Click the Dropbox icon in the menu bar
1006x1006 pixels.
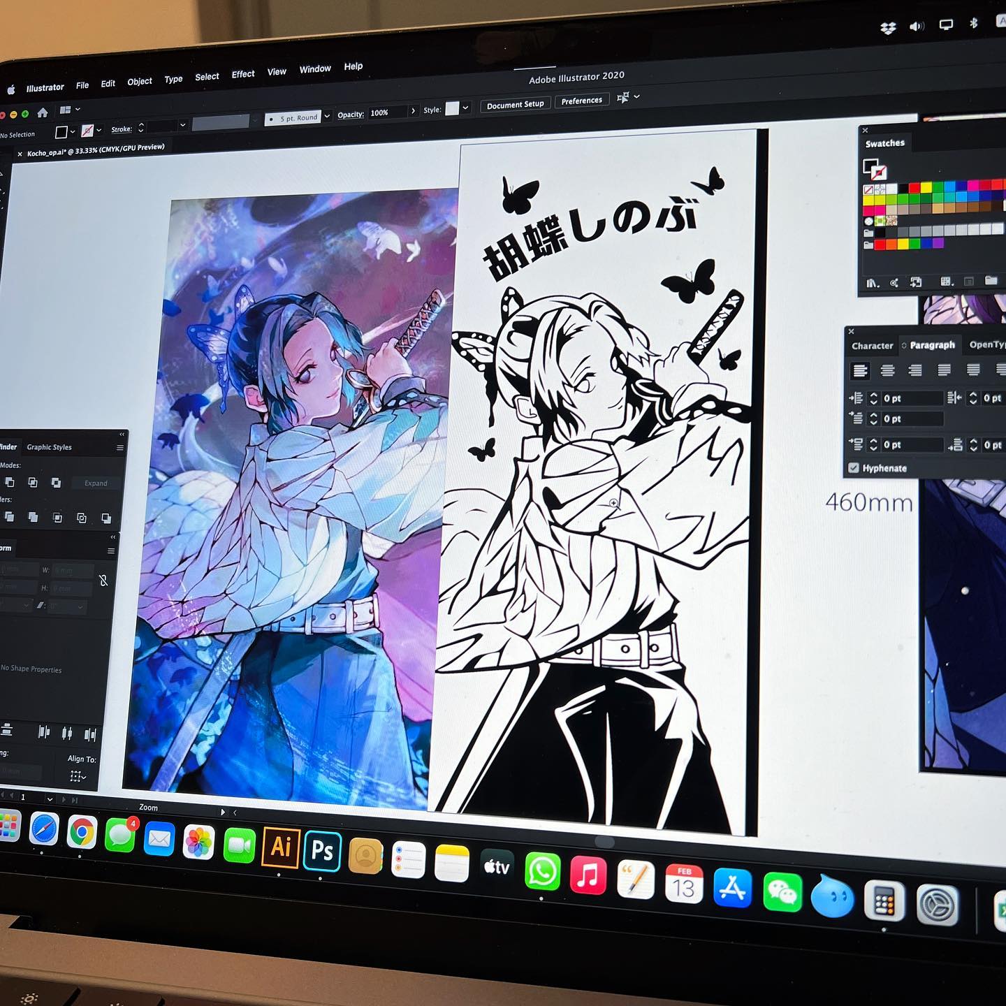click(x=888, y=29)
